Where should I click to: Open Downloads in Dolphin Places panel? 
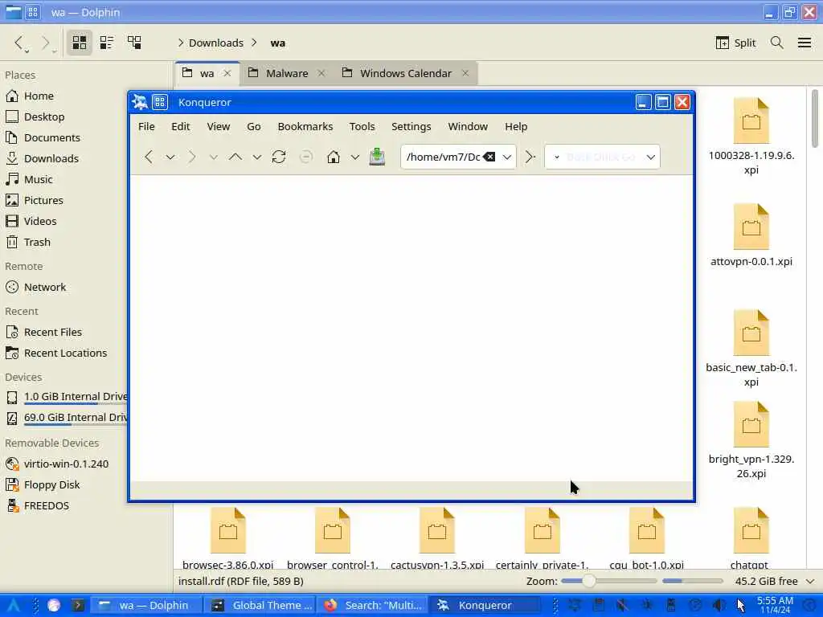(51, 158)
